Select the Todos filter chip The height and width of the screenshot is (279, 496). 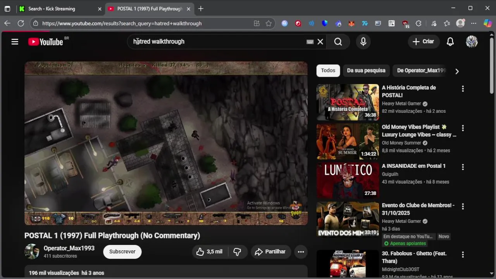click(x=328, y=71)
